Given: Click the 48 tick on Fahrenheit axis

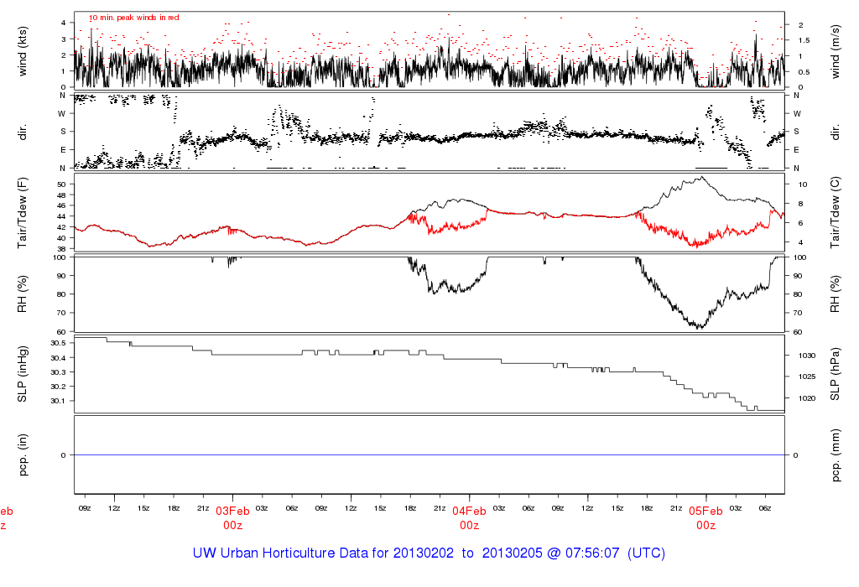Looking at the screenshot, I should coord(61,195).
